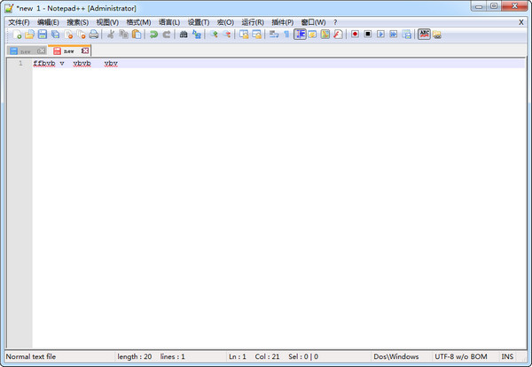Save the current file using the floppy icon
This screenshot has width=532, height=367.
42,35
